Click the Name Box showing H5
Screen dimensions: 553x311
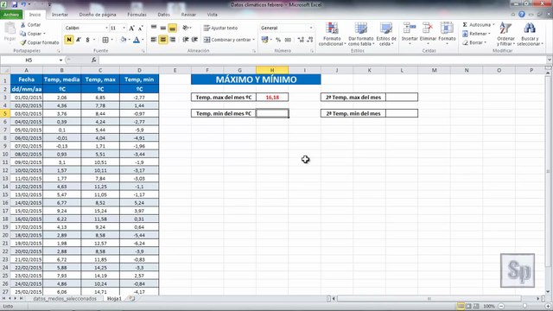click(x=29, y=60)
